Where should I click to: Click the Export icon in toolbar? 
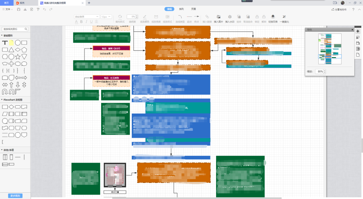[x=32, y=9]
